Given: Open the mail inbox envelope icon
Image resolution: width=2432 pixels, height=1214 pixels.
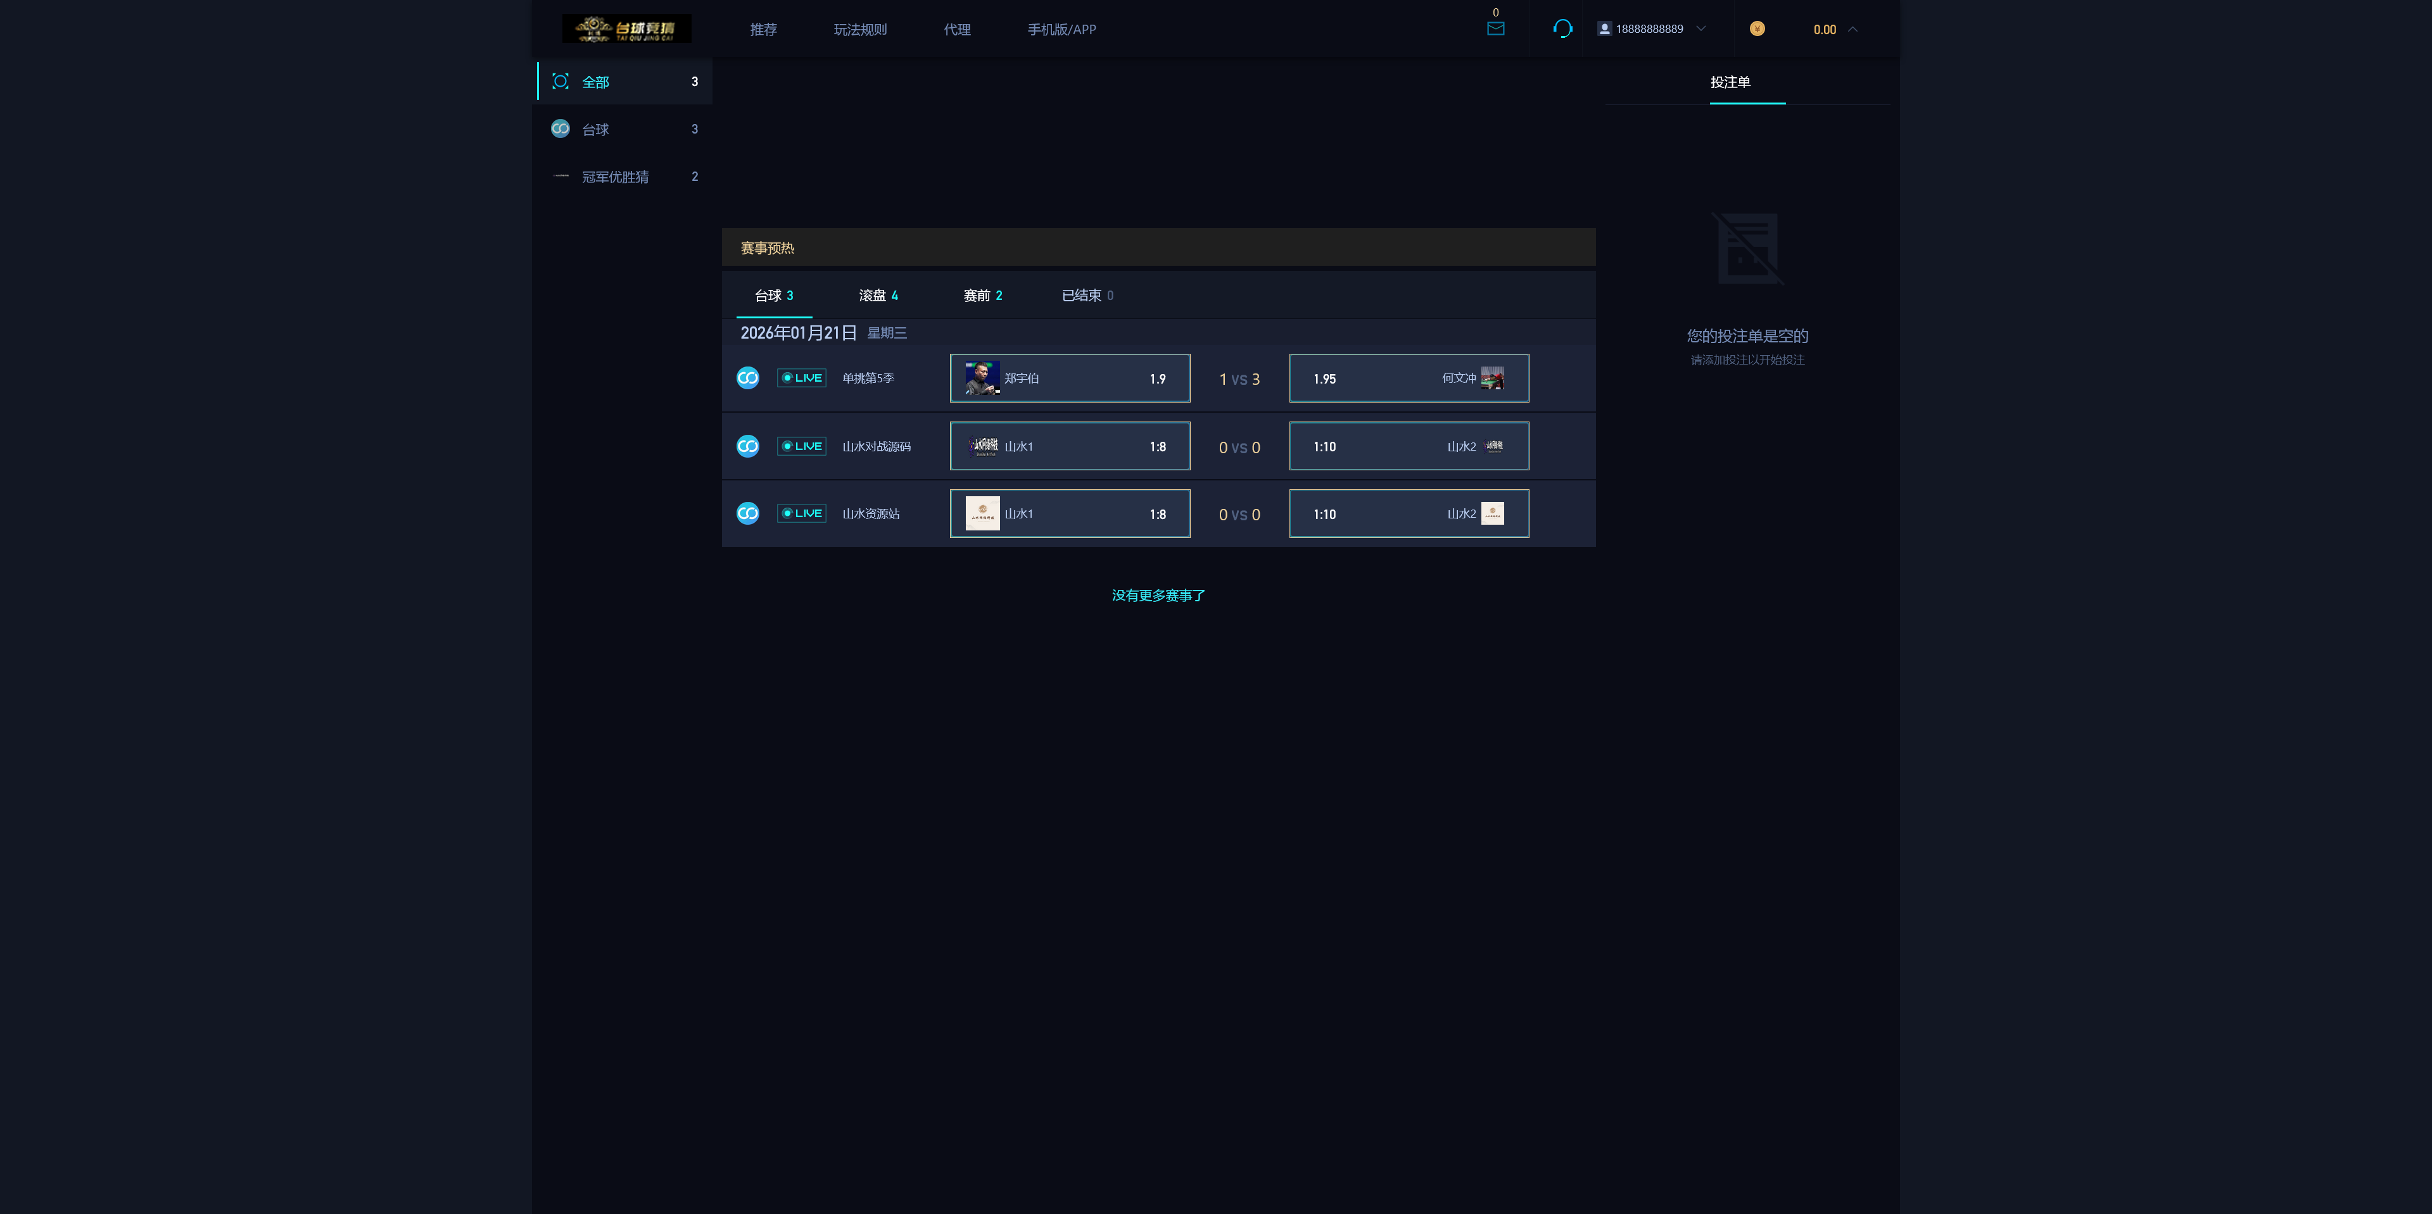Looking at the screenshot, I should pos(1495,28).
